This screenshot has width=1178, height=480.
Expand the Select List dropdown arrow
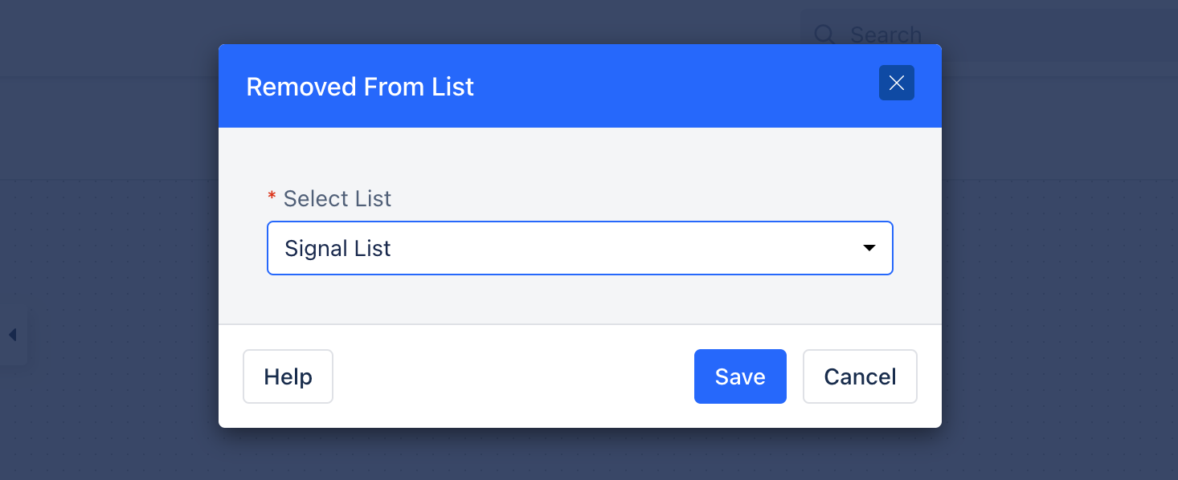pos(869,248)
